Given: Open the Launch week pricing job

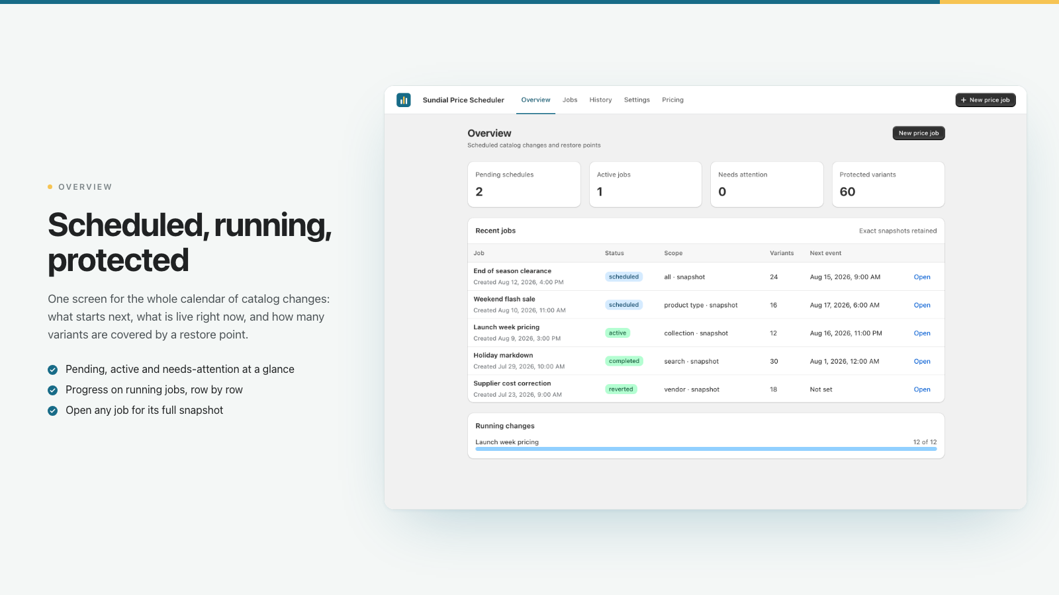Looking at the screenshot, I should point(922,333).
